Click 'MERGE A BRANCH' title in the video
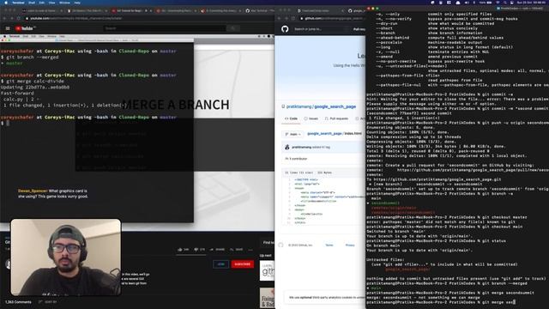Viewport: 549px width, 309px height. tap(176, 105)
